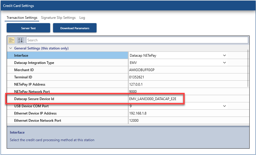256x155 pixels.
Task: Open the Interface dropdown
Action: click(224, 56)
